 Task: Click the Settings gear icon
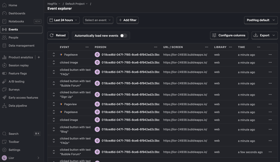pyautogui.click(x=5, y=150)
